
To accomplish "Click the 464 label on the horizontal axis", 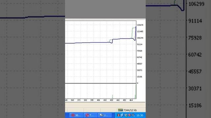I will (131, 100).
